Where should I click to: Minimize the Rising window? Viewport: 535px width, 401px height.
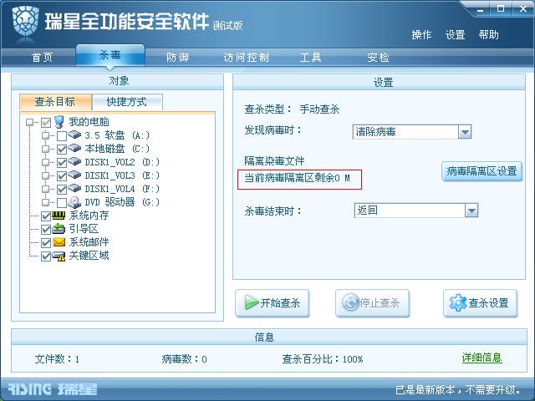tap(480, 9)
